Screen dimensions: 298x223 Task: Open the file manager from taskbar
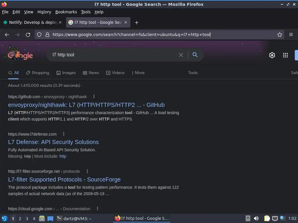point(42,218)
